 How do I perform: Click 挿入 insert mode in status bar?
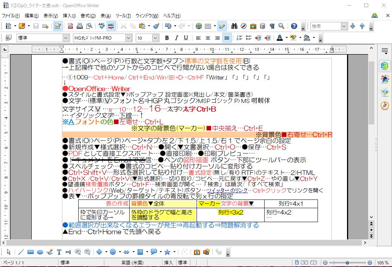tap(169, 262)
